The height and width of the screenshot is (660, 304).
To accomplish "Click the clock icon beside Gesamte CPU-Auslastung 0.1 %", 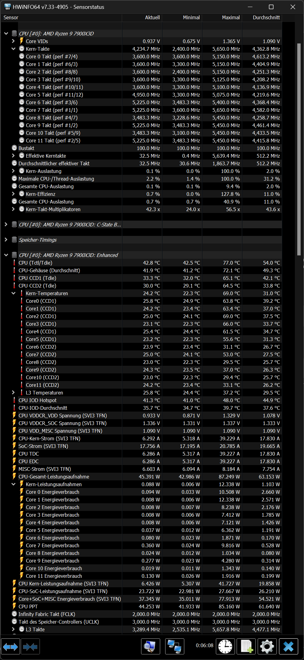I will click(14, 186).
